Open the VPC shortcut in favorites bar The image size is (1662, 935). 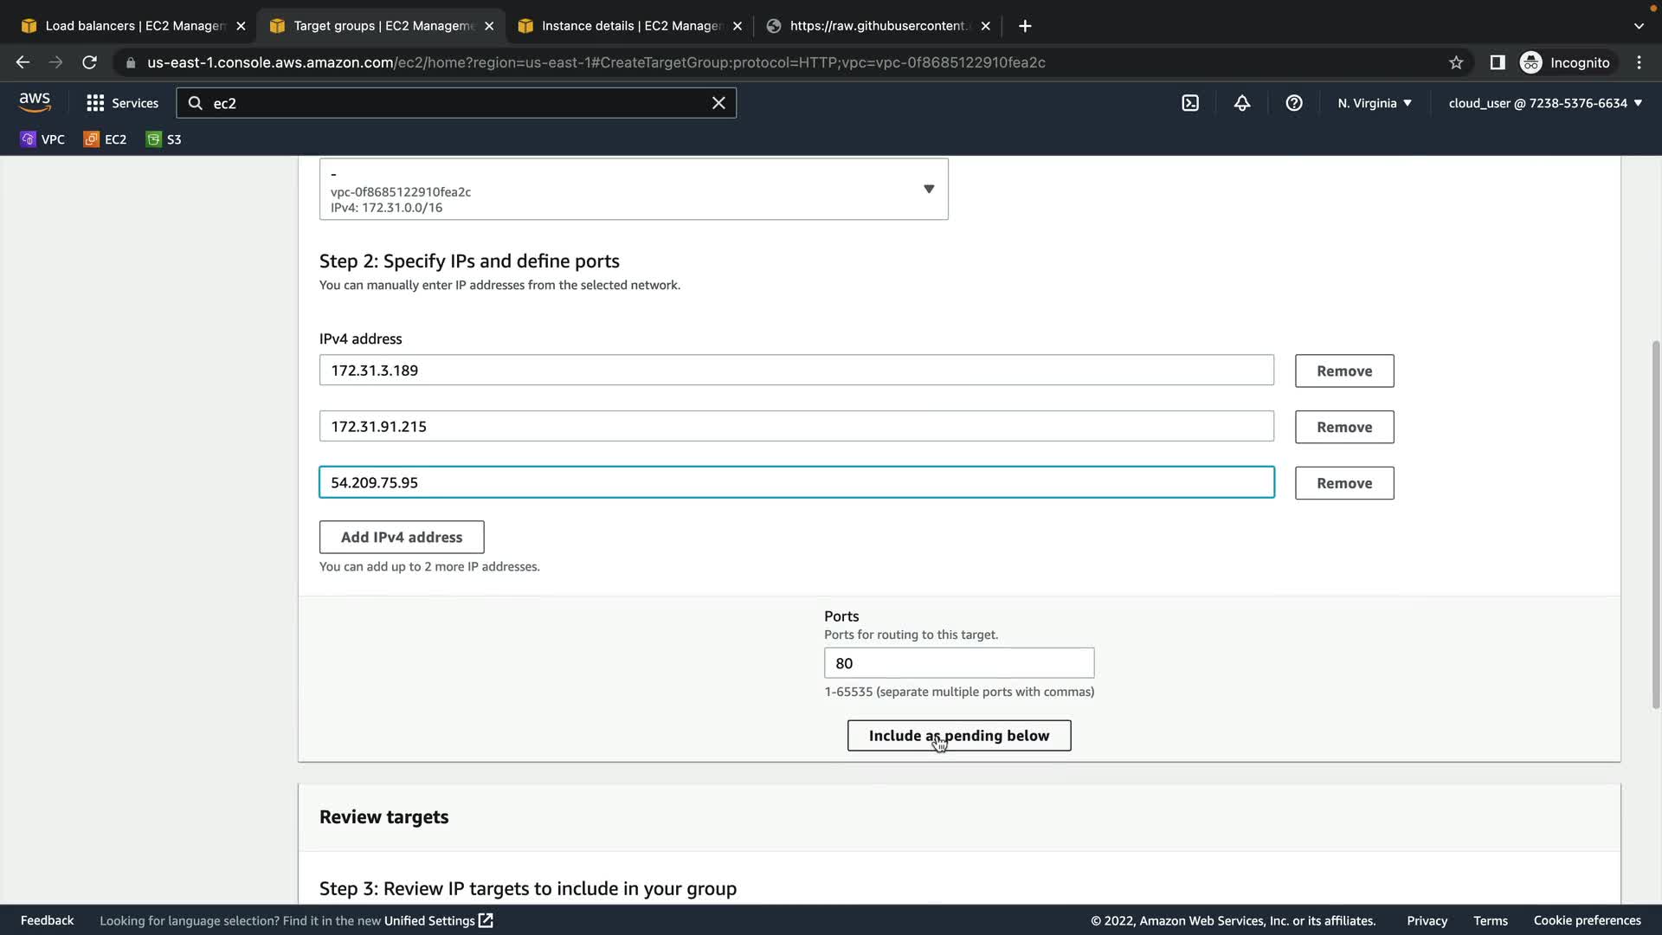(x=42, y=139)
